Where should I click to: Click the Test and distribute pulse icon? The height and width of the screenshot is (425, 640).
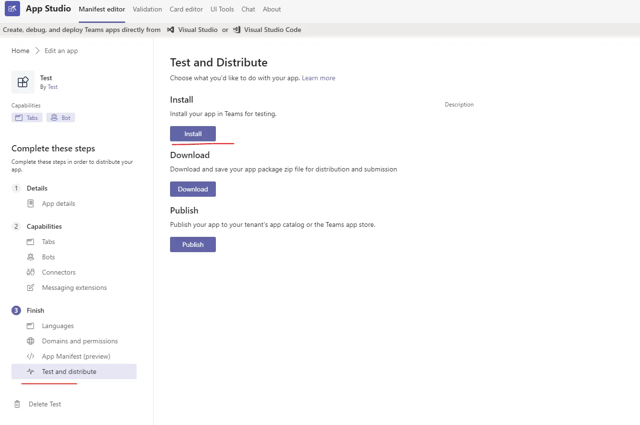tap(31, 372)
